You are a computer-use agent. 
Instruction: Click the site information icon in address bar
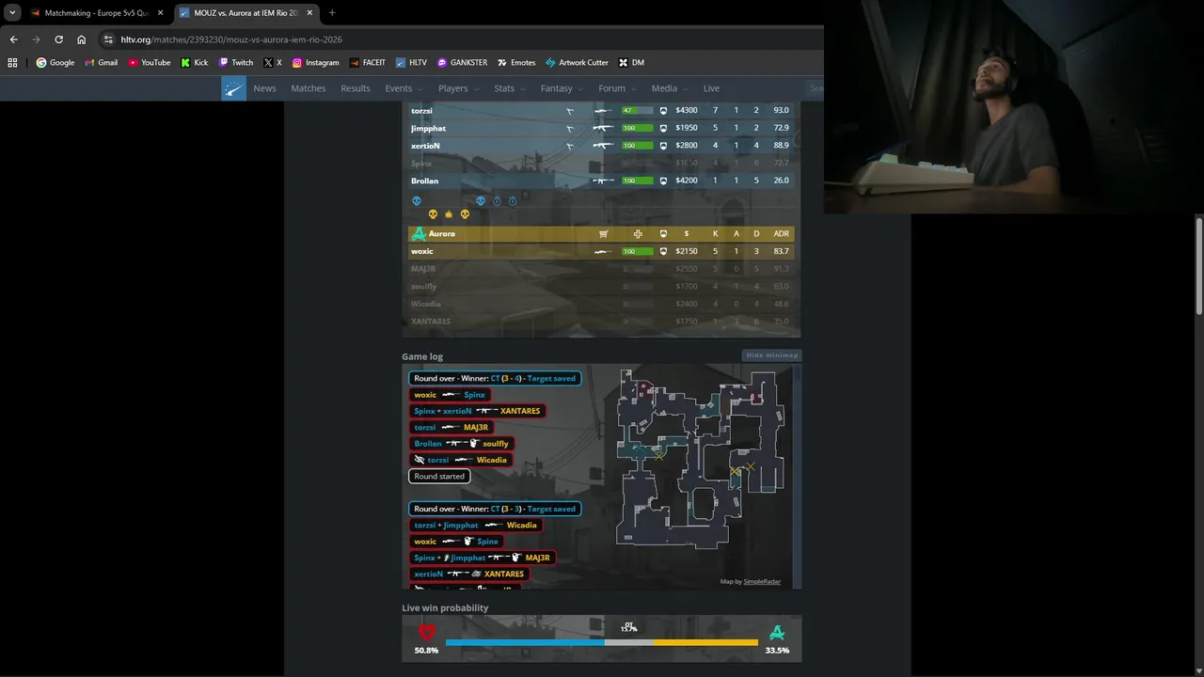(x=109, y=39)
